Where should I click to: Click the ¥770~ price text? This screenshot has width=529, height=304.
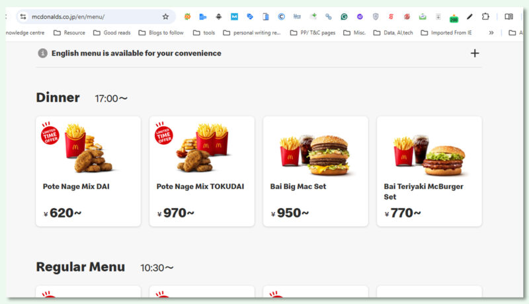pos(403,213)
